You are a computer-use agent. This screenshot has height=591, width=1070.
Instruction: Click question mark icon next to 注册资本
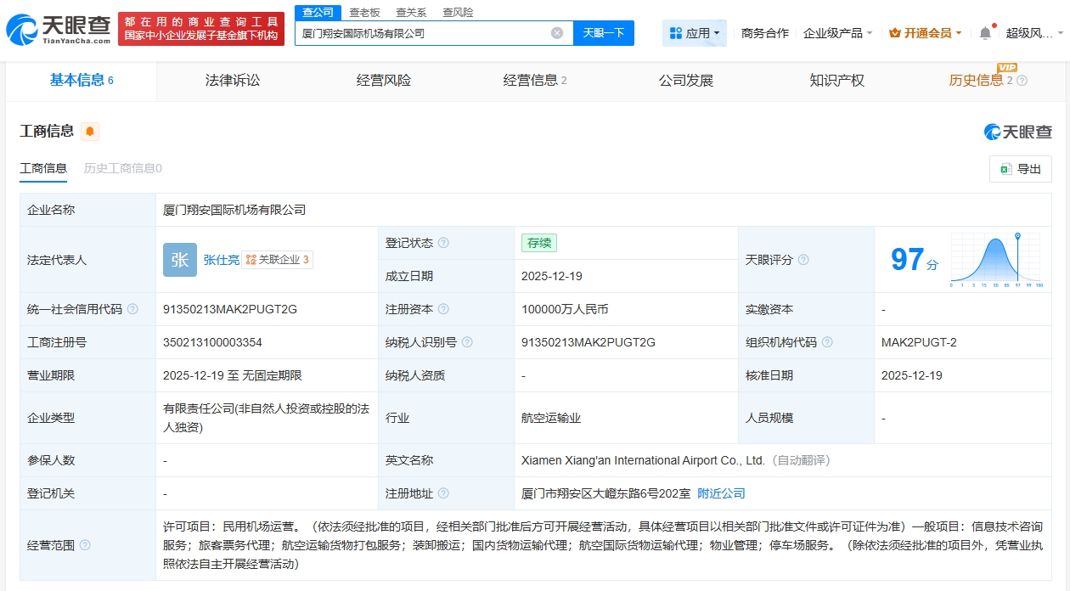tap(445, 309)
